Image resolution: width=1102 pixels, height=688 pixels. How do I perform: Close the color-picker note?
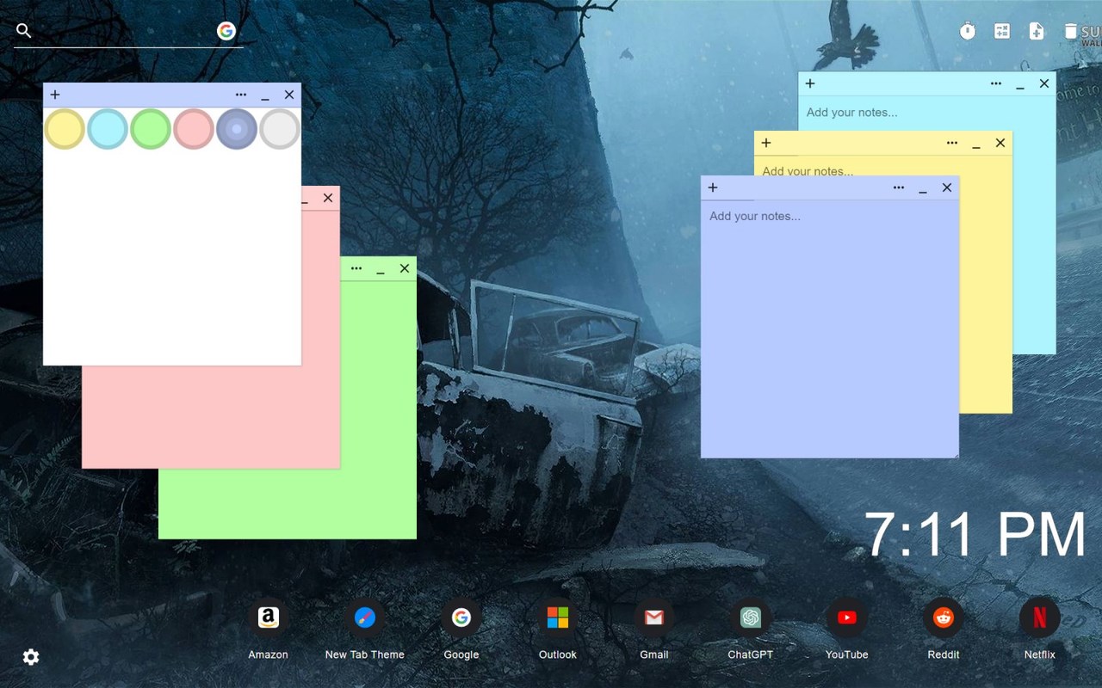[289, 95]
